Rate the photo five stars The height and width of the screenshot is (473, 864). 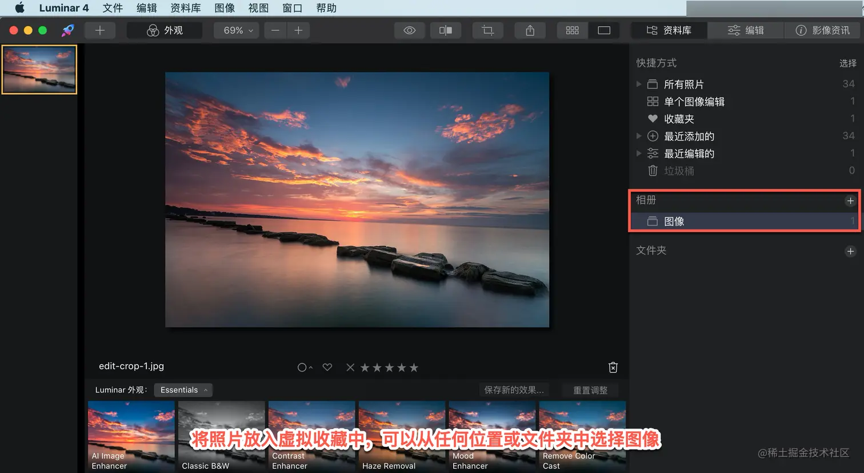414,367
